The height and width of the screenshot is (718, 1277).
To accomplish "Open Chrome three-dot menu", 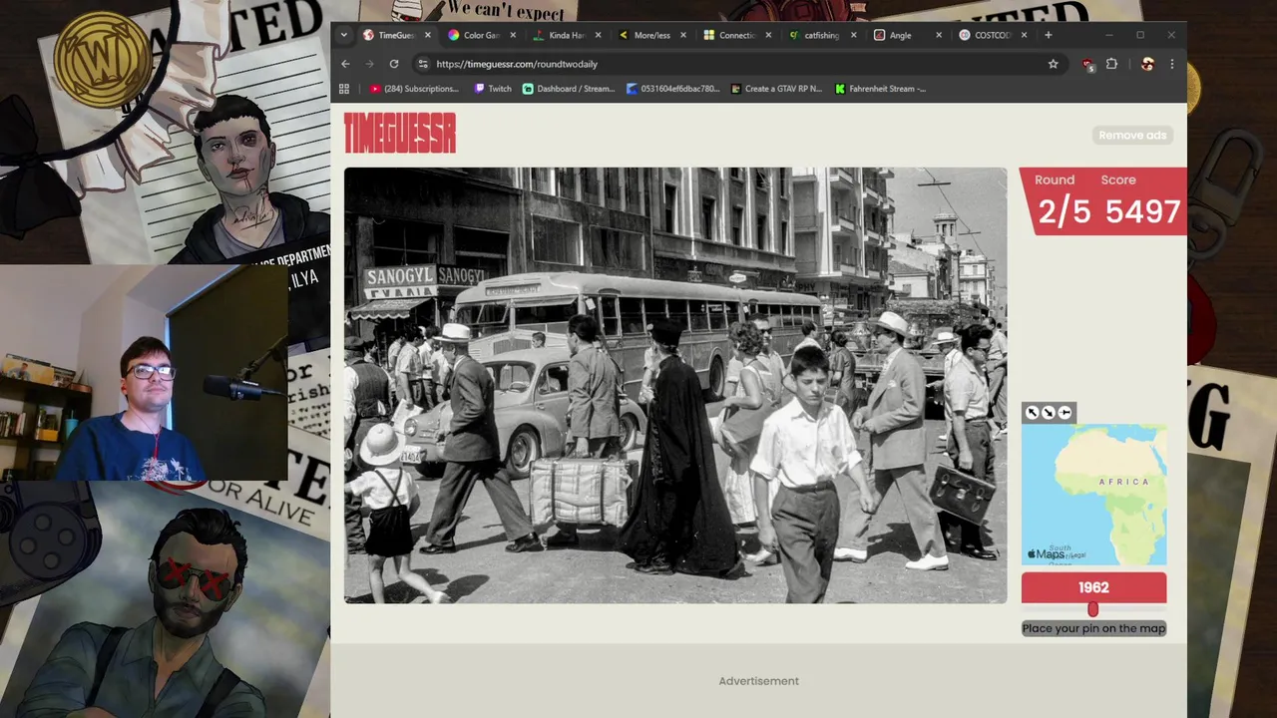I will click(x=1171, y=64).
